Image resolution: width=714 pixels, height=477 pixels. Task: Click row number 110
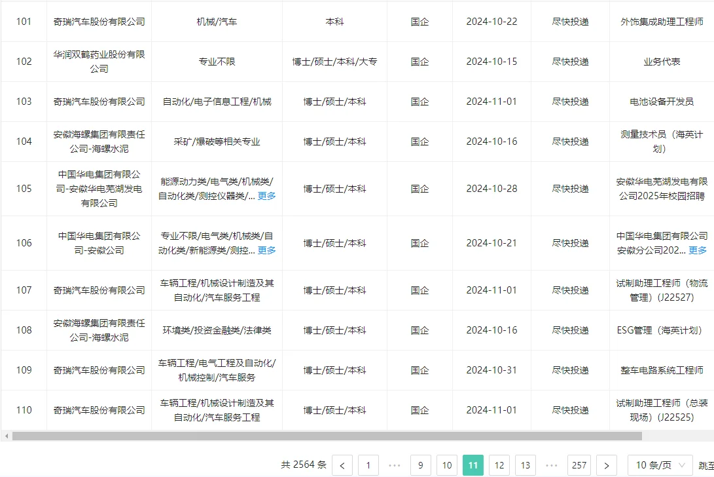24,410
